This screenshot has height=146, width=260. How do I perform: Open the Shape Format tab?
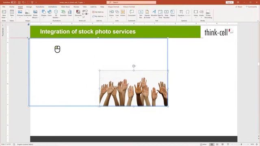[x=113, y=7]
